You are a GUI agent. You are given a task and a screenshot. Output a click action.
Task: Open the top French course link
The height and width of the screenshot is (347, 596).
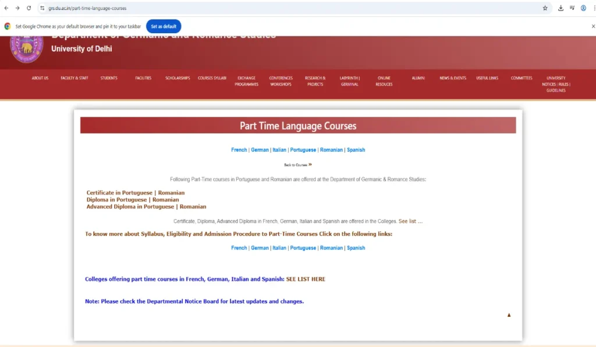(239, 150)
